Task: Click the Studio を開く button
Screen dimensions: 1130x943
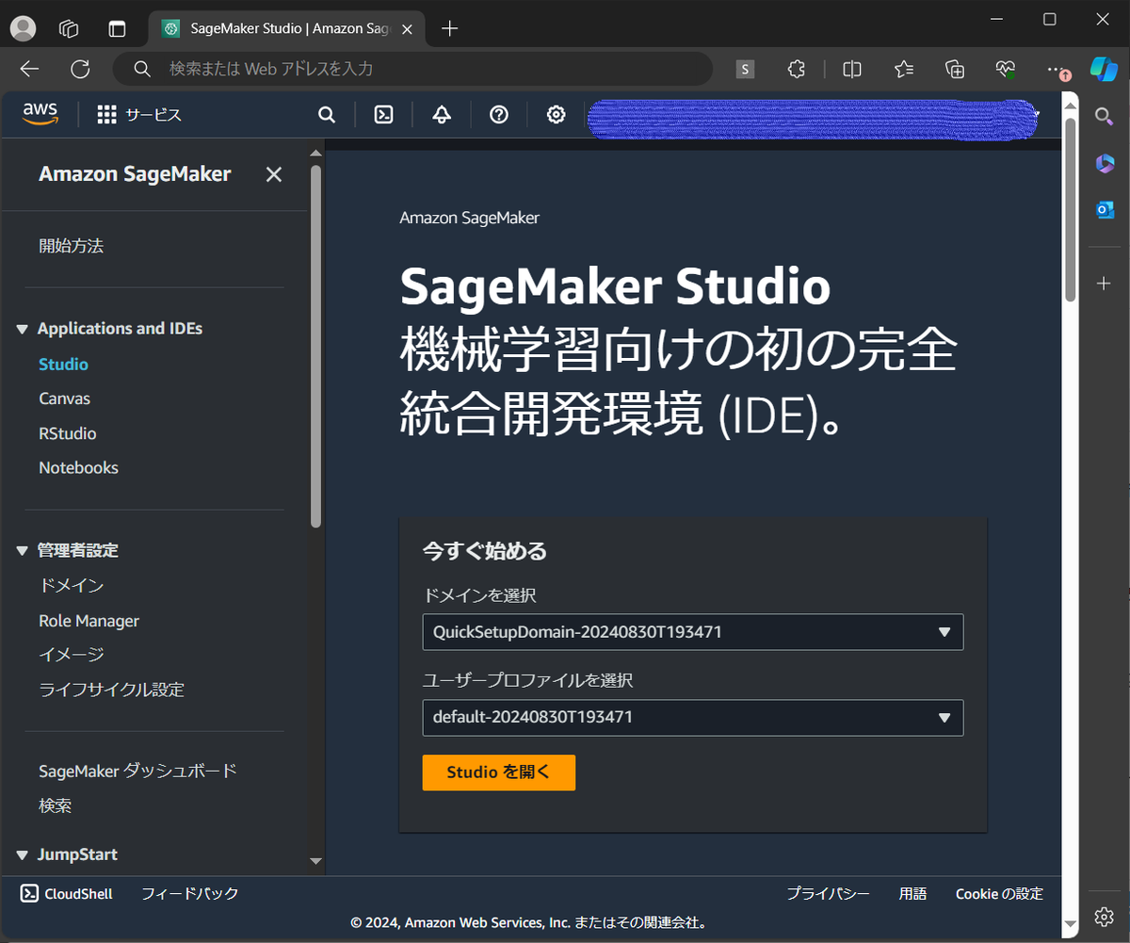Action: pos(499,772)
